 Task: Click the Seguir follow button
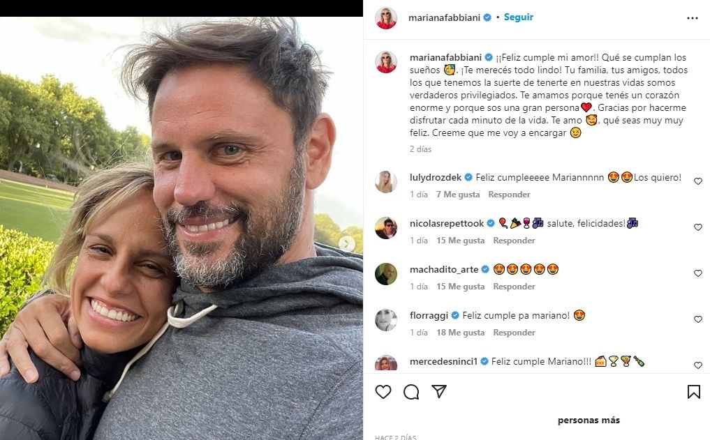pyautogui.click(x=518, y=17)
